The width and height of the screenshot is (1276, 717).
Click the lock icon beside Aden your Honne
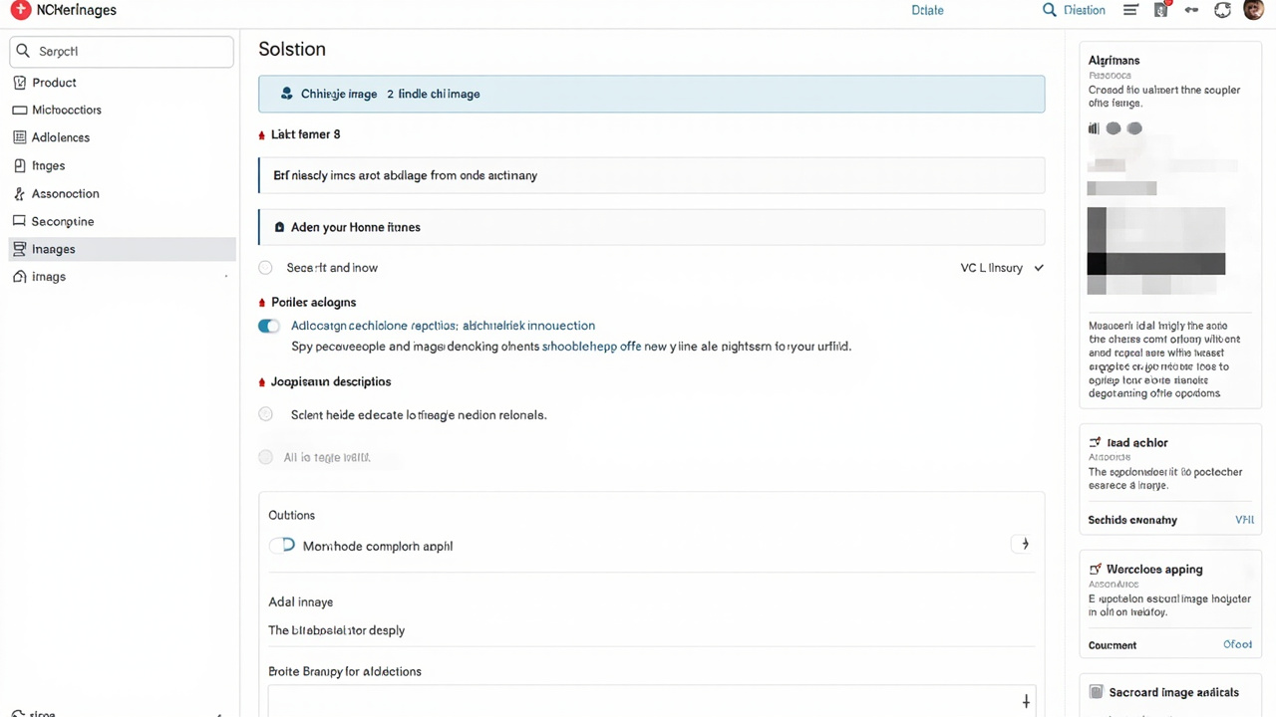[x=279, y=227]
